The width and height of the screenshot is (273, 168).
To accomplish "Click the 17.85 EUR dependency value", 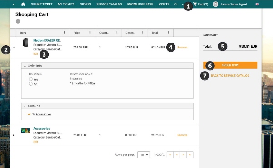I will pyautogui.click(x=132, y=47).
